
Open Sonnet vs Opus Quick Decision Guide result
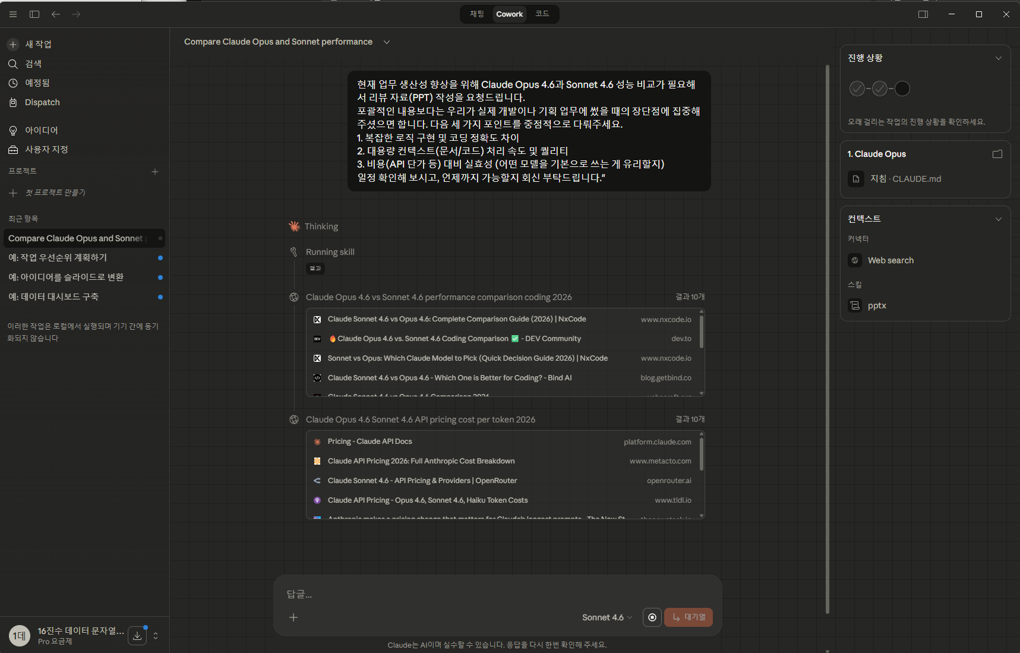(503, 358)
